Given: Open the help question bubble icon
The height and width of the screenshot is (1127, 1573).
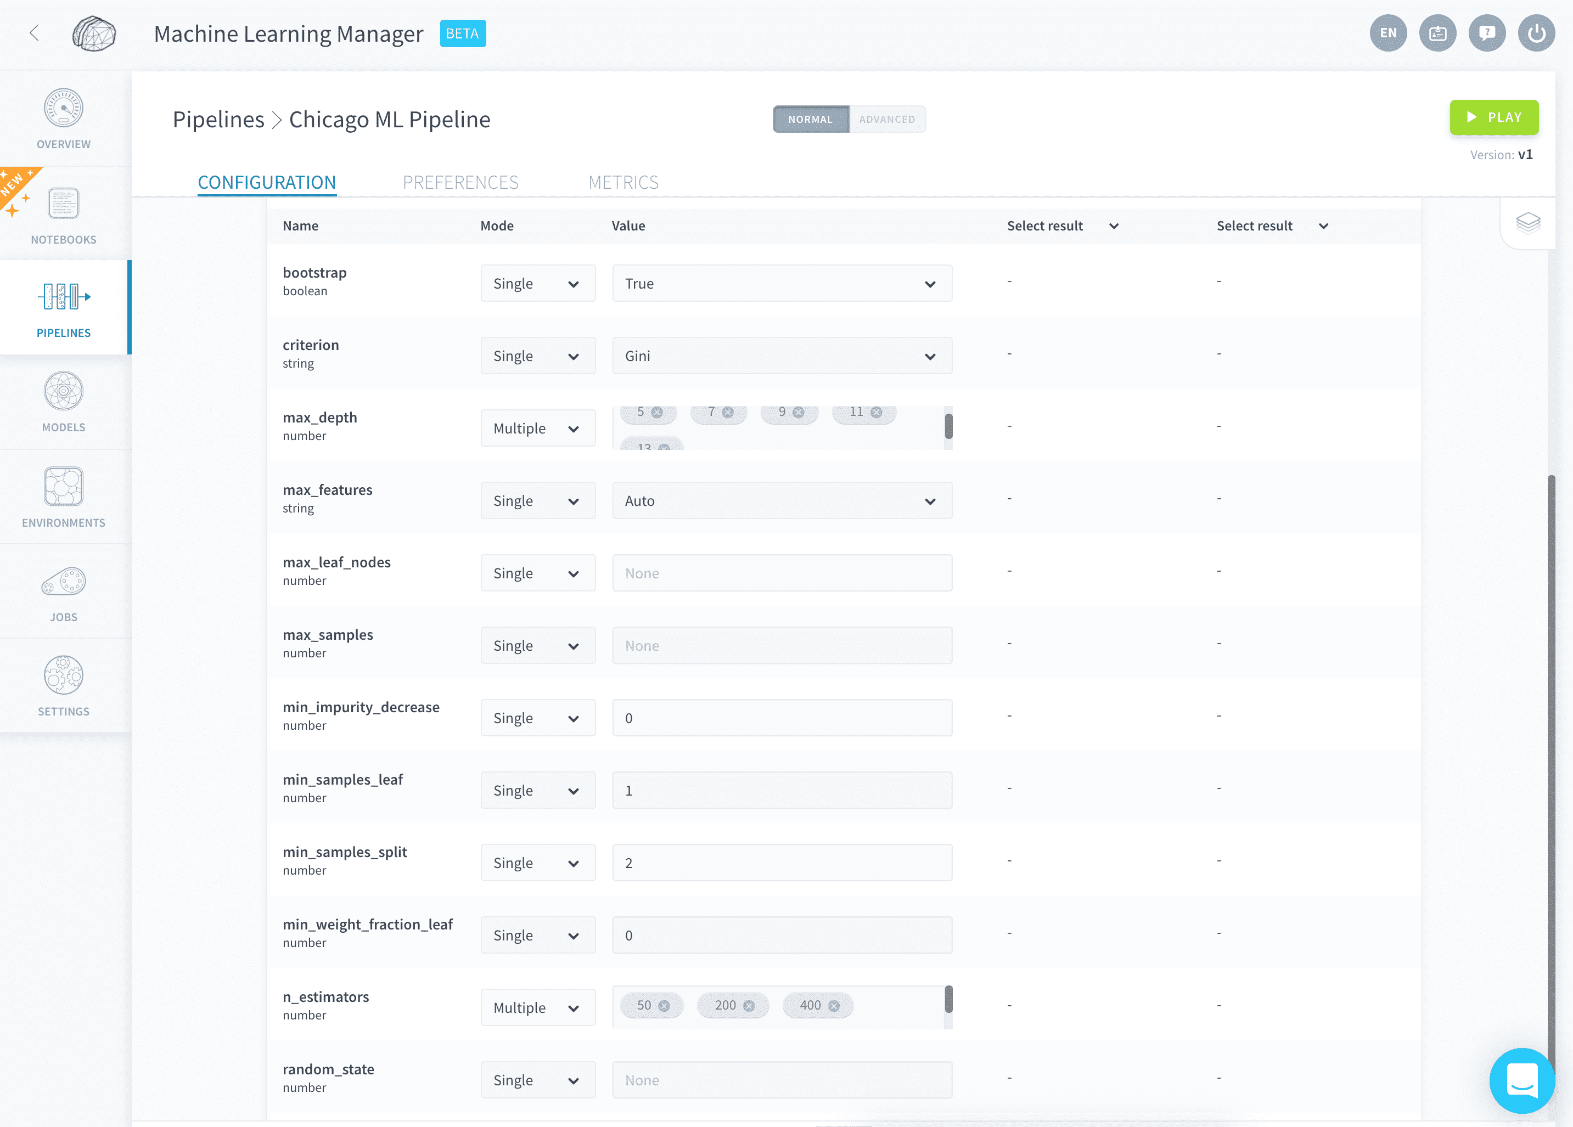Looking at the screenshot, I should point(1487,32).
